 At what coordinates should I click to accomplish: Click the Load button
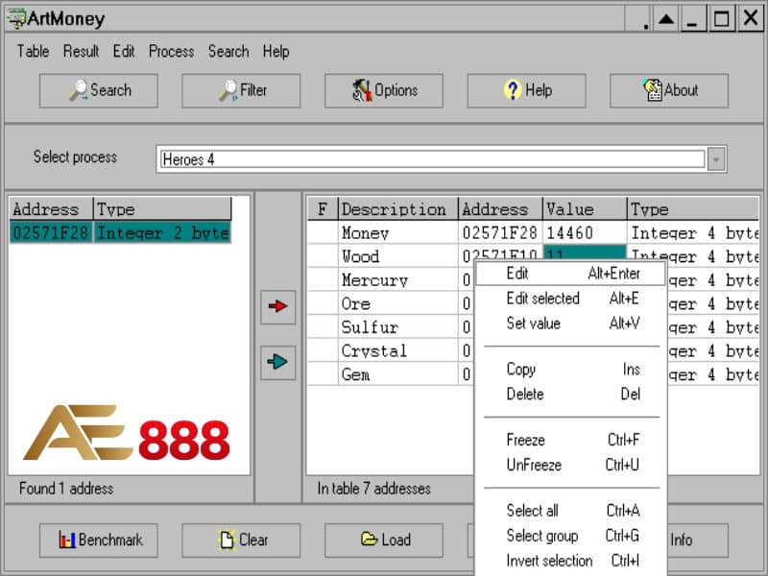[383, 540]
